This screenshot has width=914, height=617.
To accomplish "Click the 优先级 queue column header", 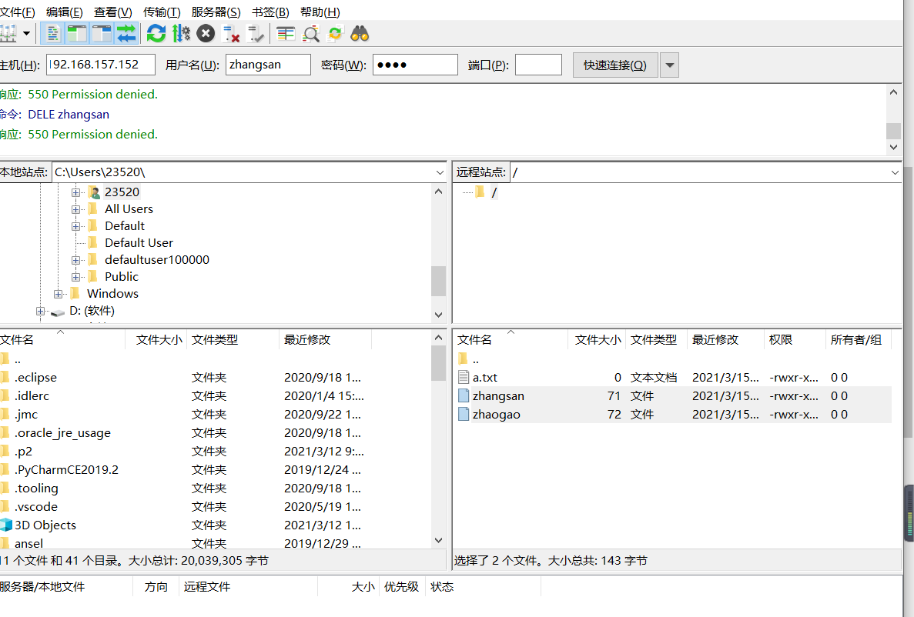I will point(402,587).
